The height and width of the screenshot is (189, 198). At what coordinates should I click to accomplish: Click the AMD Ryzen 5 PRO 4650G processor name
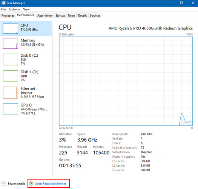click(150, 28)
